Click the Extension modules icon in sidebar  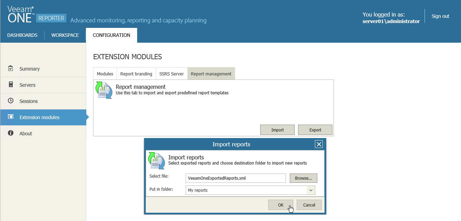11,117
